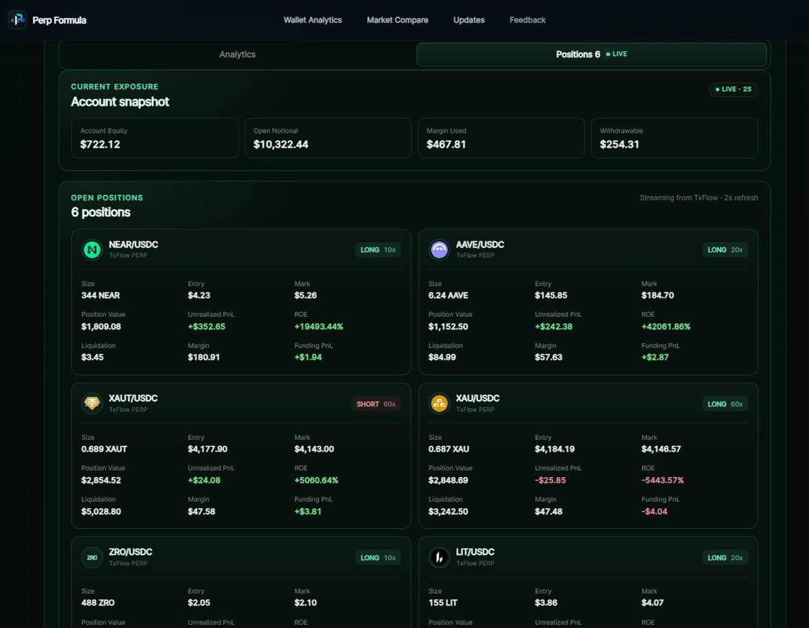Click NEAR ROE +19493.44%

[x=319, y=326]
